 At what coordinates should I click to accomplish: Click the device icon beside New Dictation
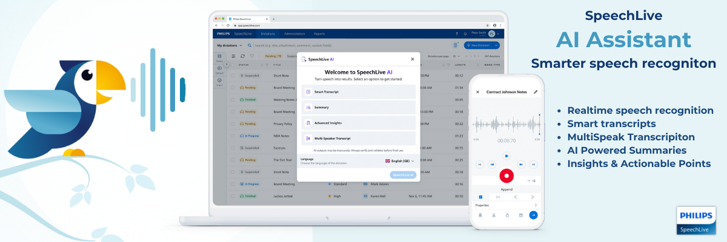[455, 45]
